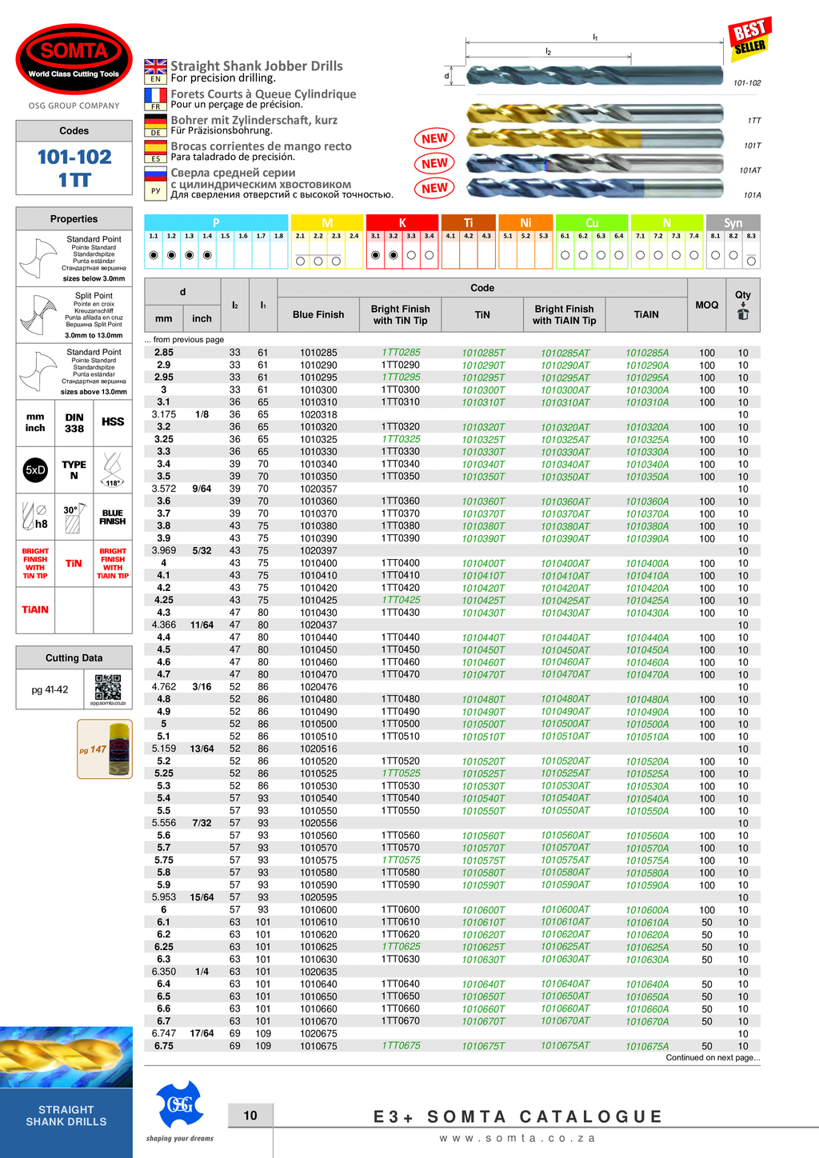Viewport: 819px width, 1158px height.
Task: Open the www.somta.co.za website link
Action: (517, 1138)
